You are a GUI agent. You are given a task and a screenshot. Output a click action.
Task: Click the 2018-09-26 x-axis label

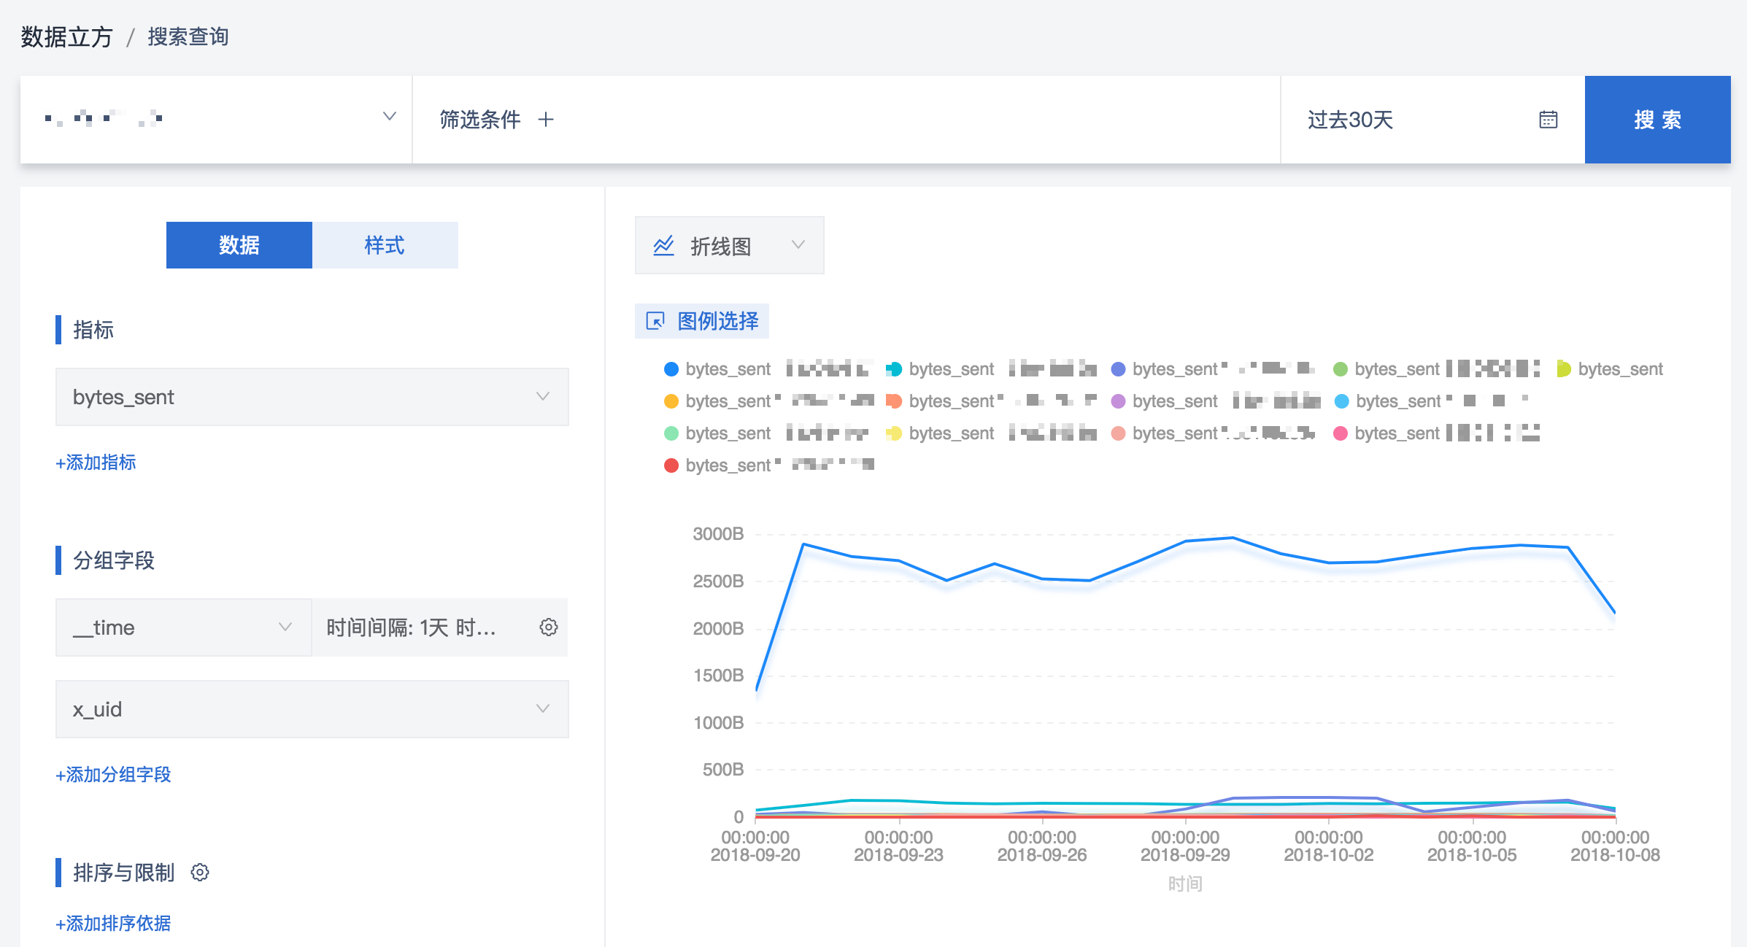click(x=1042, y=855)
